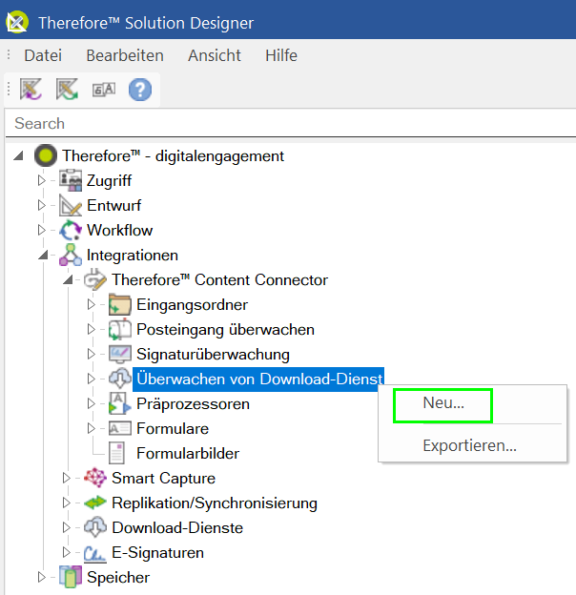
Task: Click the blue help question mark icon
Action: (140, 90)
